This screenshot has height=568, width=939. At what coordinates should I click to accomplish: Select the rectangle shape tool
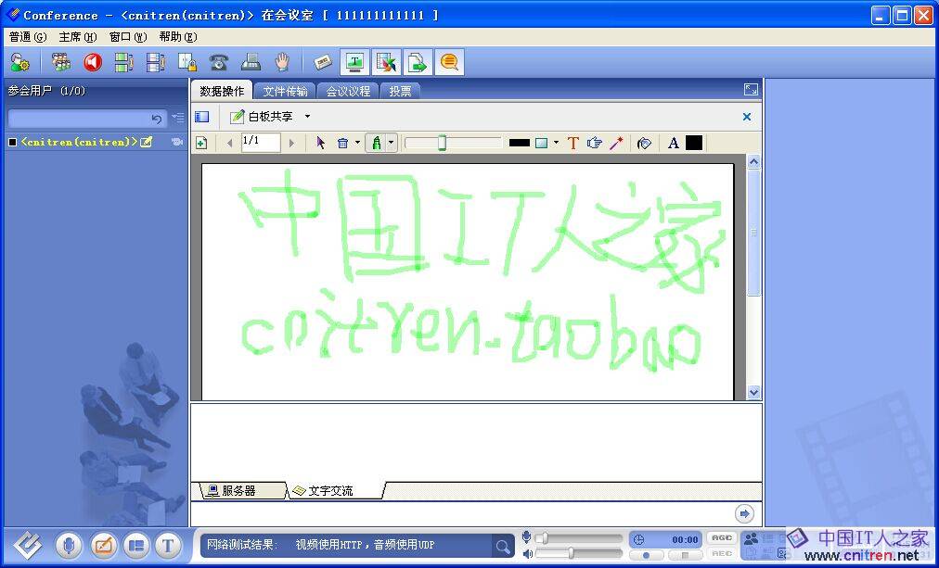click(541, 143)
